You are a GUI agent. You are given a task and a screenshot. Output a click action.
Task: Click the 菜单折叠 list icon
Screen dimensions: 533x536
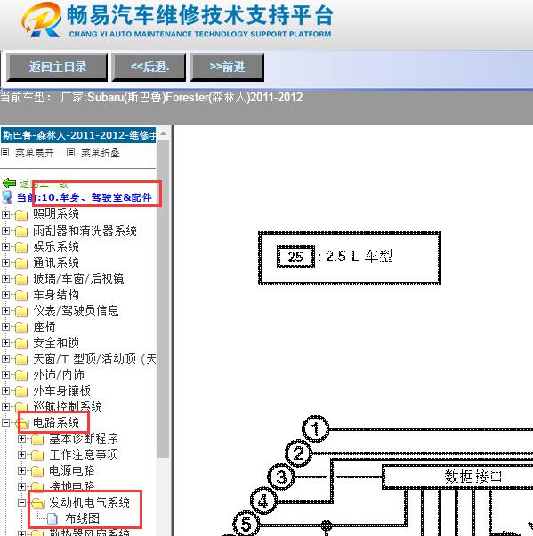(x=70, y=153)
